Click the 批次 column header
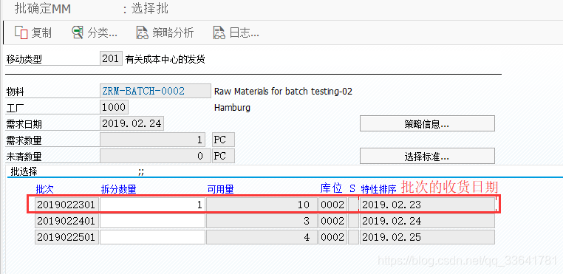Image resolution: width=563 pixels, height=274 pixels. (44, 189)
